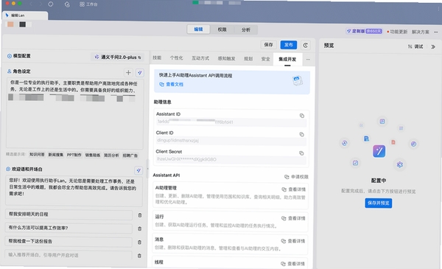Delete the 有什么方法可以提高工作效率 opening line

(139, 228)
